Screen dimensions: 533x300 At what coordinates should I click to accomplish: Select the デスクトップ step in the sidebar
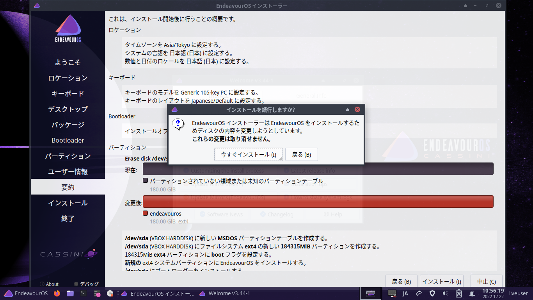(68, 109)
